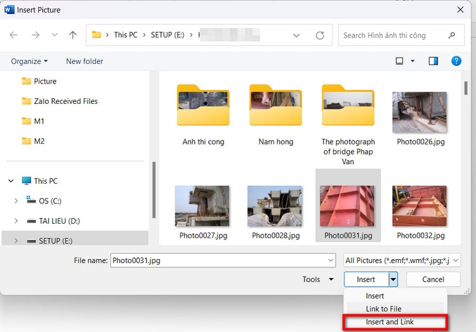Select This PC in navigation pane
Screen dimensions: 476x332
pos(40,181)
